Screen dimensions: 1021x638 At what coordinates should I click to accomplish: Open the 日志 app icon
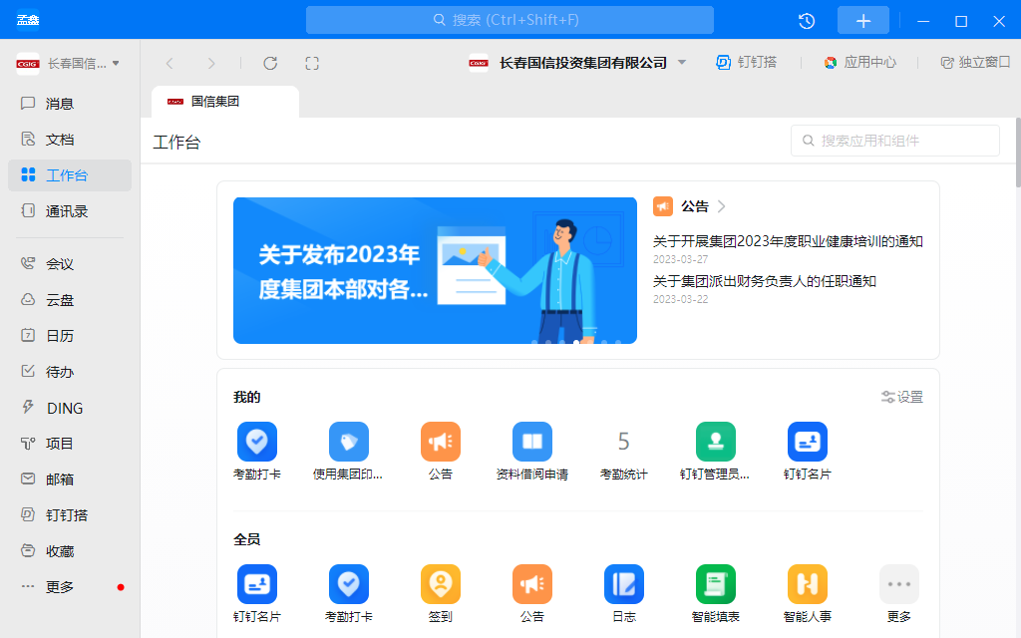pos(623,584)
